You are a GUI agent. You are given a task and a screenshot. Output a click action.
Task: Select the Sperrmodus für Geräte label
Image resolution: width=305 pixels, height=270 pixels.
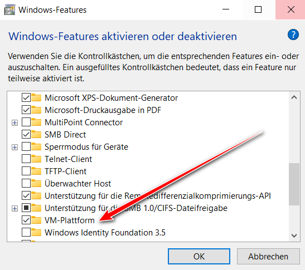coord(86,146)
